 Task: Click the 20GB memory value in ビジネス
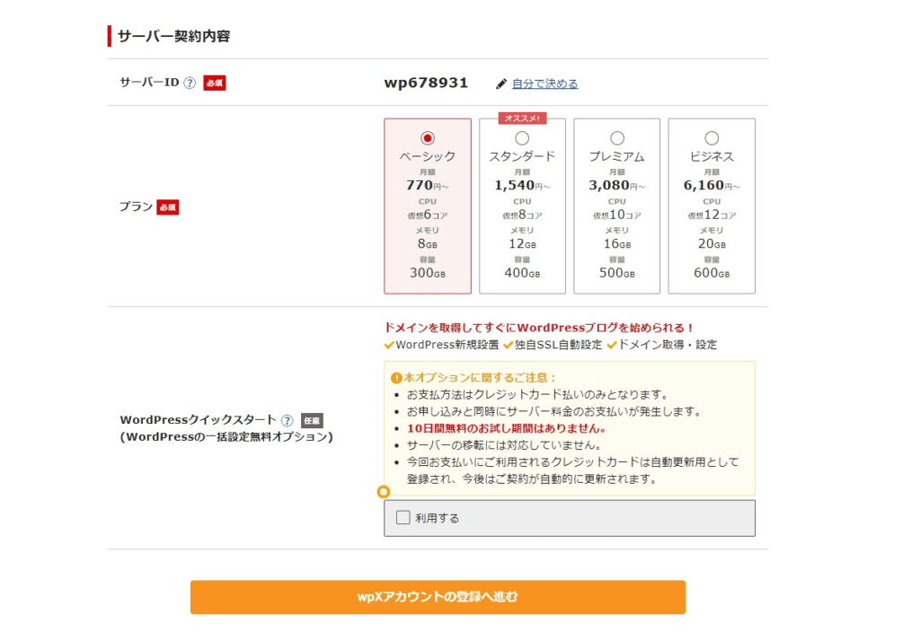[712, 244]
